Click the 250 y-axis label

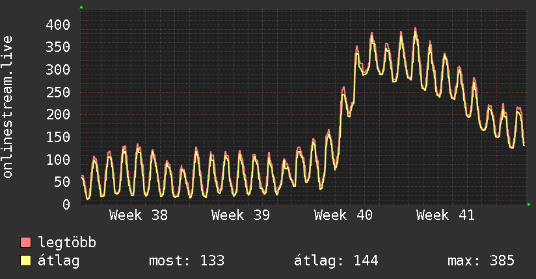[x=58, y=92]
